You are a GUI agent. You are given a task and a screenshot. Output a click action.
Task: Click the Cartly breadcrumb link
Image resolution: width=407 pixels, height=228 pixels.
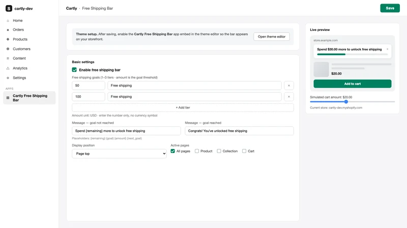tap(71, 8)
